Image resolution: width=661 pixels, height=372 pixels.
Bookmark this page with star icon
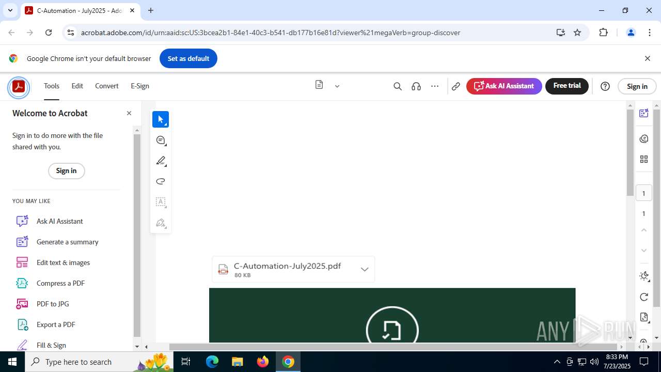[x=577, y=33]
